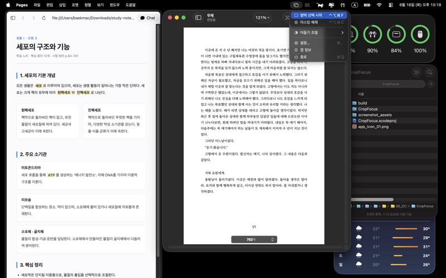Open the Apple menu
Viewport: 446px width, 278px height.
pos(8,5)
